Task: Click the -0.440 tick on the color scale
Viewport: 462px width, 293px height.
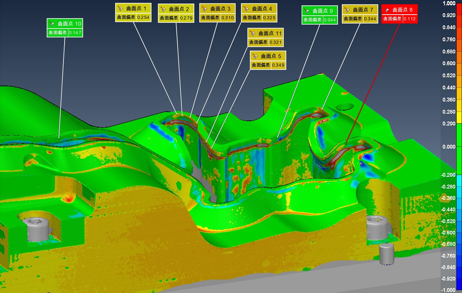Action: tap(449, 210)
